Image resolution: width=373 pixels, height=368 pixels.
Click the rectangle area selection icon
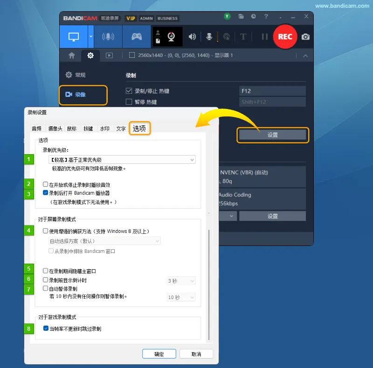pos(132,55)
